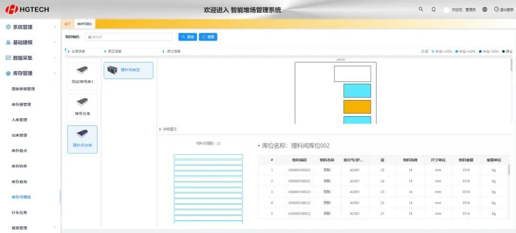Click the administrator avatar circle
516x233 pixels.
[x=446, y=10]
